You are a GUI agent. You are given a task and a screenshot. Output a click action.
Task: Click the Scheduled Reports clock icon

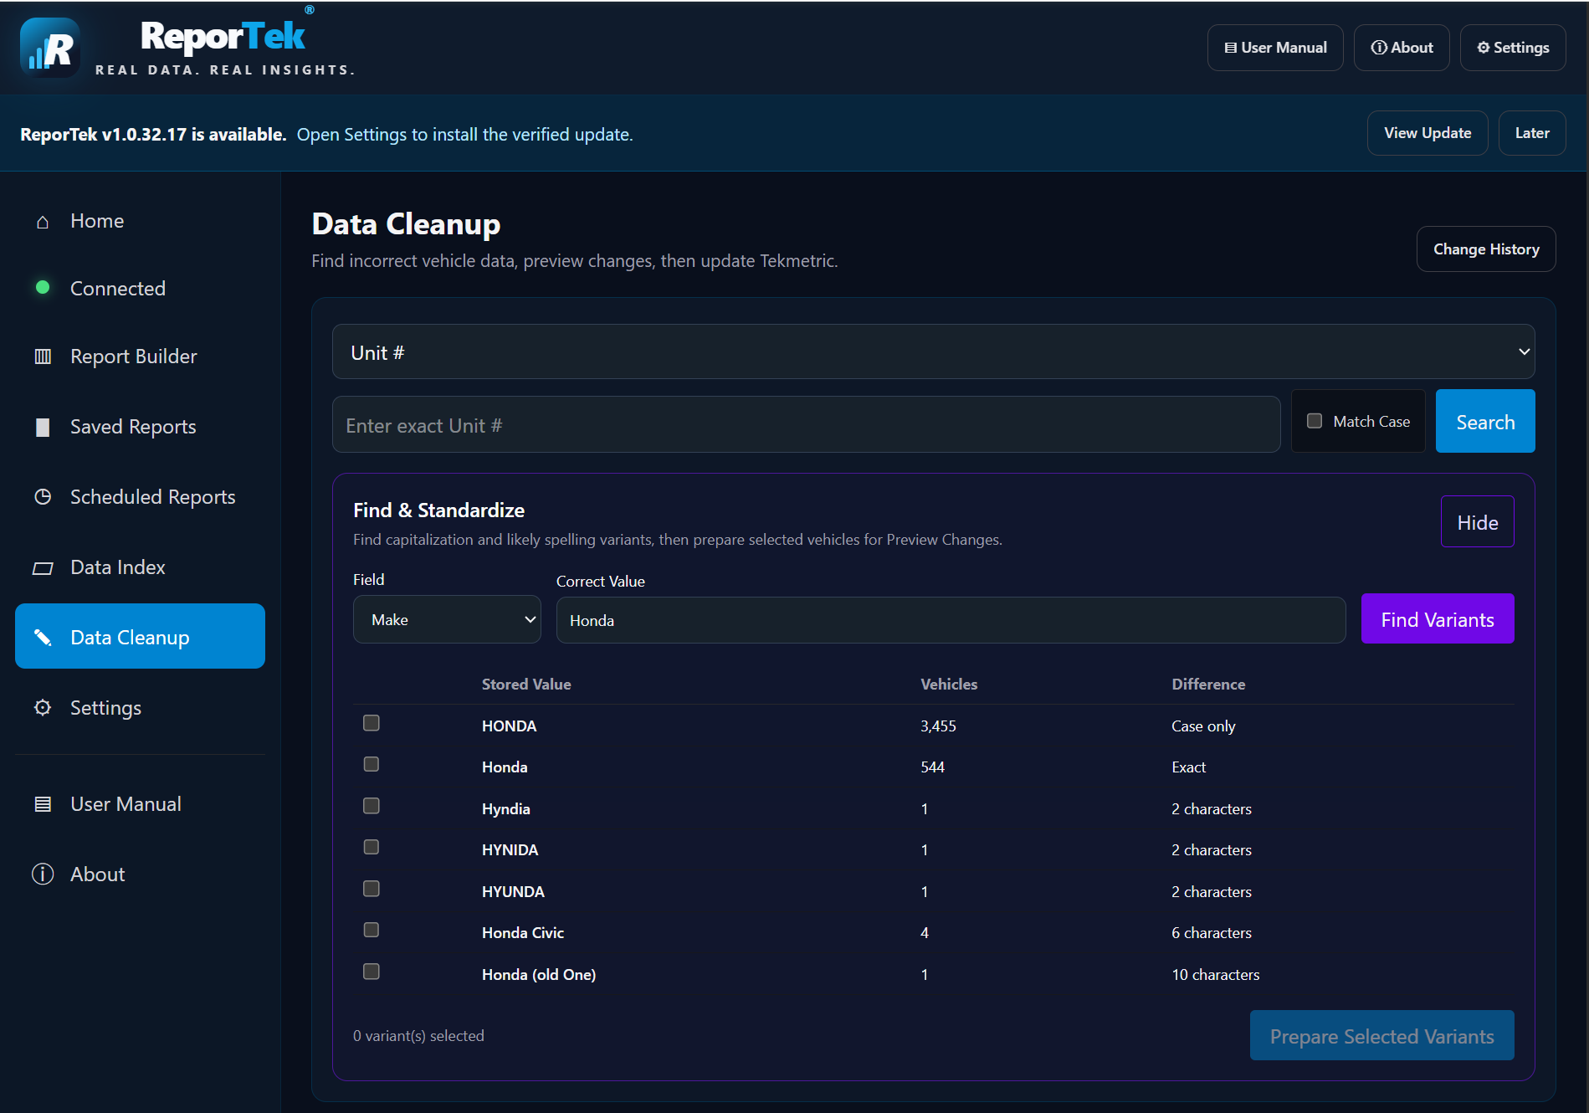coord(43,497)
